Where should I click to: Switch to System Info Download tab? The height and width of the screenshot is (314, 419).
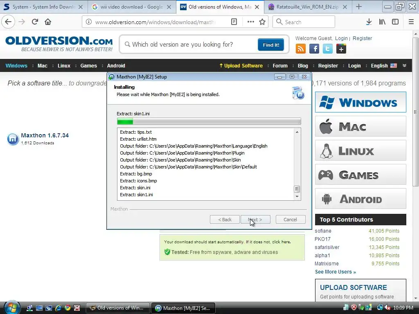(x=43, y=7)
